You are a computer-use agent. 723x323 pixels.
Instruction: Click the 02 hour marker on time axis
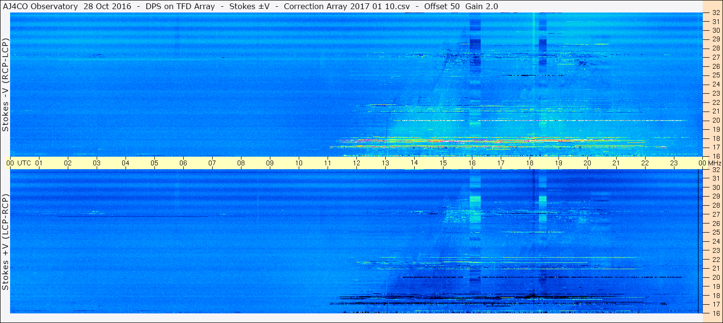(x=68, y=163)
